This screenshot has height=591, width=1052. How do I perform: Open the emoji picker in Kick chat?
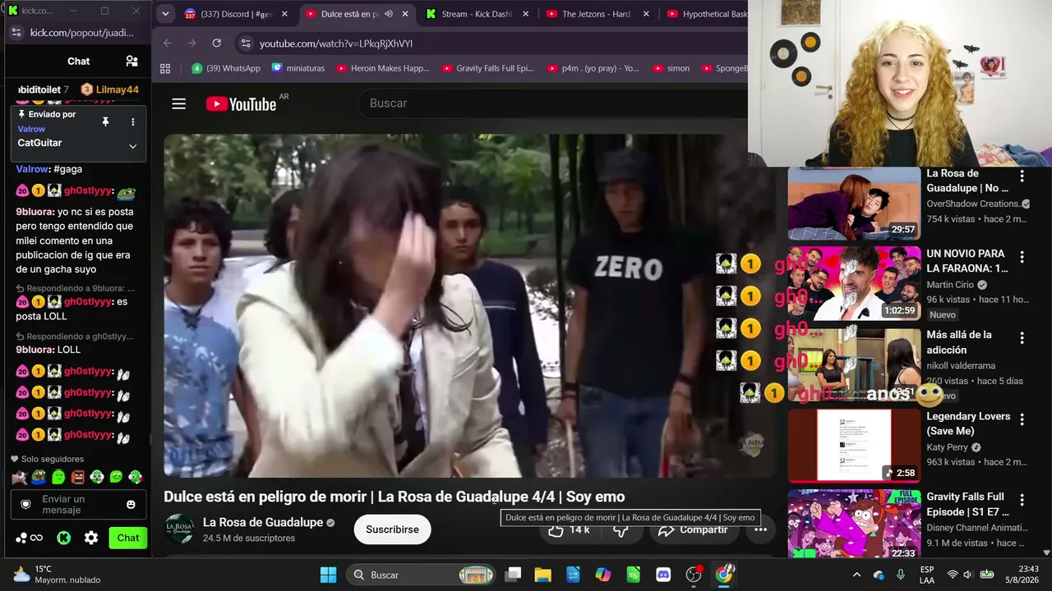pos(131,504)
